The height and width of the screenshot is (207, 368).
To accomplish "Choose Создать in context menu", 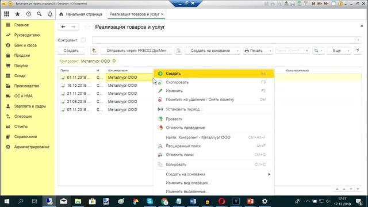I will (x=213, y=74).
